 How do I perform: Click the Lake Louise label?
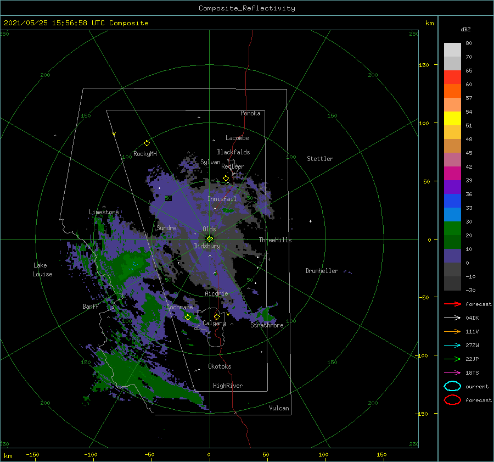(x=42, y=270)
